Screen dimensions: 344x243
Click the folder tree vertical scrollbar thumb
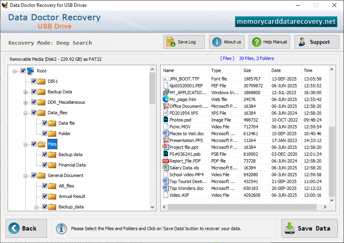152,88
